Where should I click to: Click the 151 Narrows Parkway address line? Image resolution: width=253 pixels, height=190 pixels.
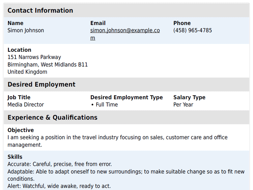click(34, 57)
